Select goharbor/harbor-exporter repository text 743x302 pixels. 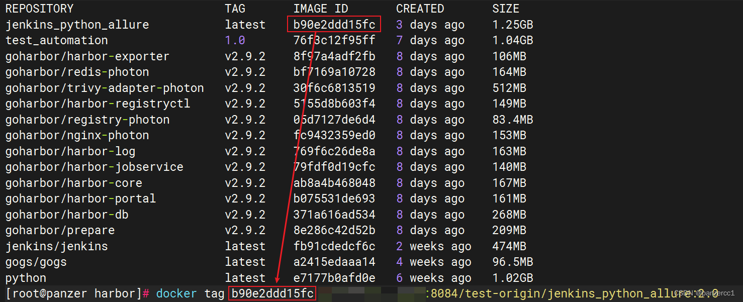coord(87,56)
